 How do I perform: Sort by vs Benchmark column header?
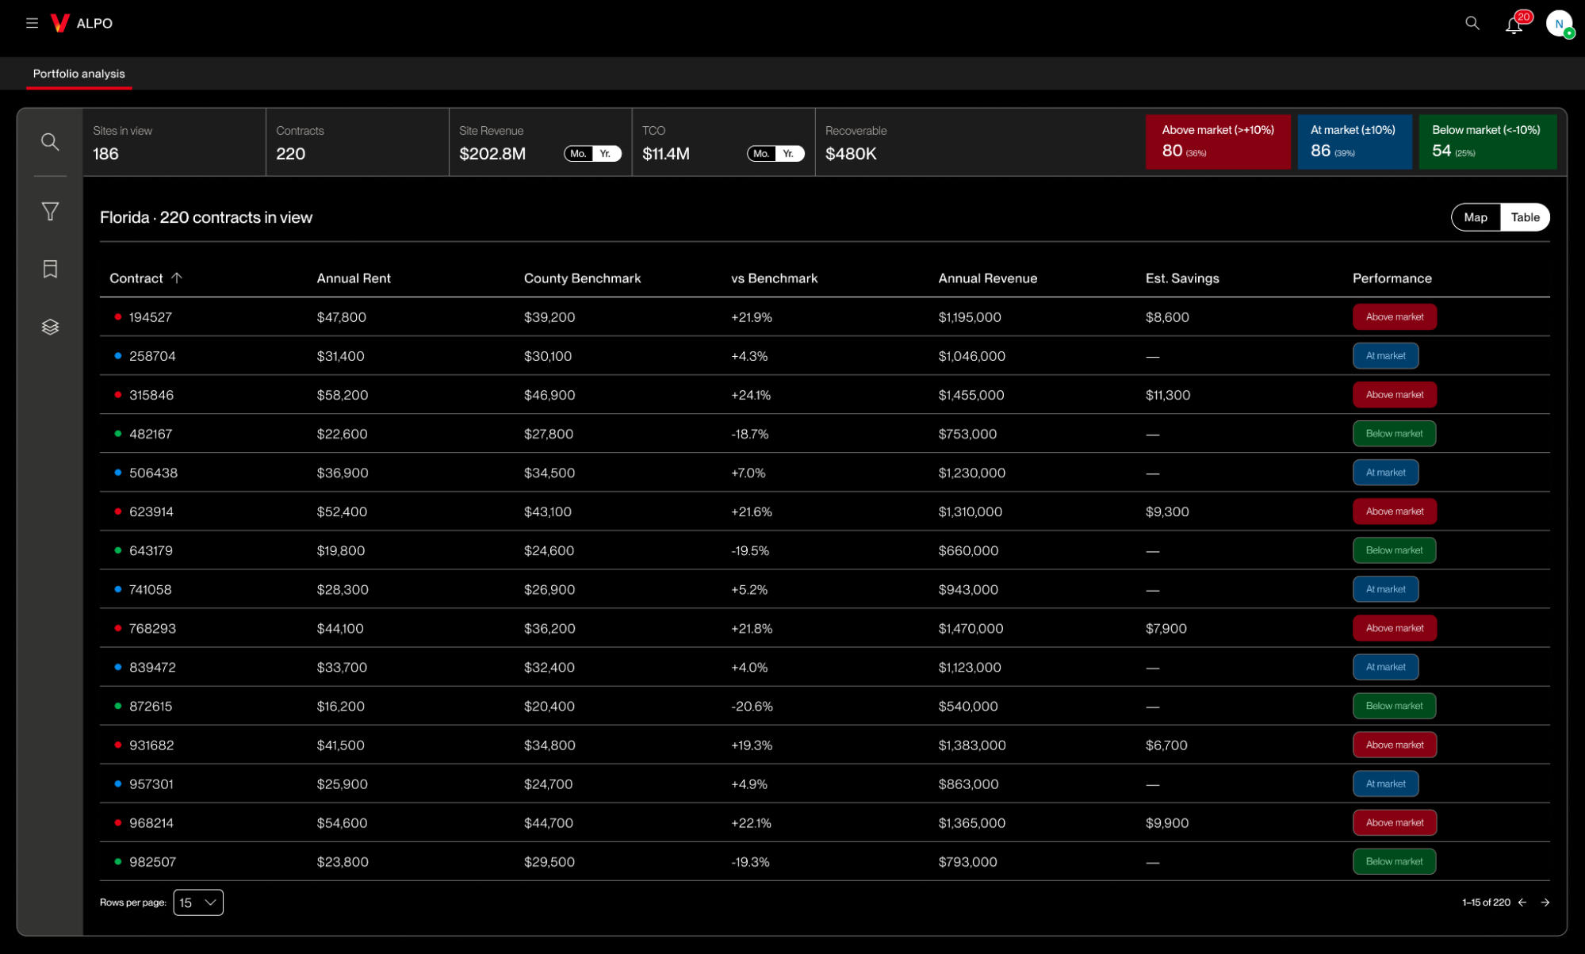[774, 278]
